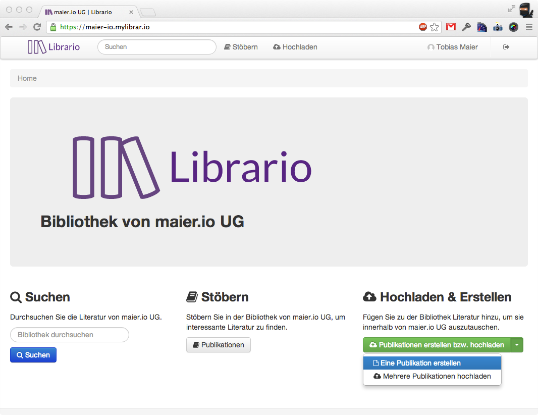Click the camera extension icon
The height and width of the screenshot is (415, 538).
(498, 27)
